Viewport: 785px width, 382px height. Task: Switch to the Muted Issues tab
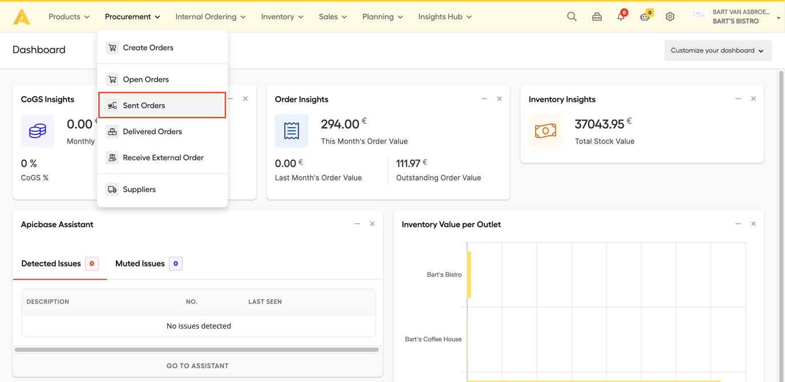pos(139,263)
